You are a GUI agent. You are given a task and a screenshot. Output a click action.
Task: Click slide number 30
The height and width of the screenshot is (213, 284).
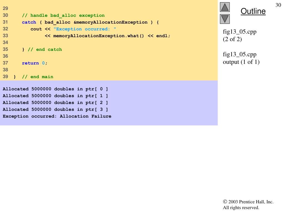(278, 5)
